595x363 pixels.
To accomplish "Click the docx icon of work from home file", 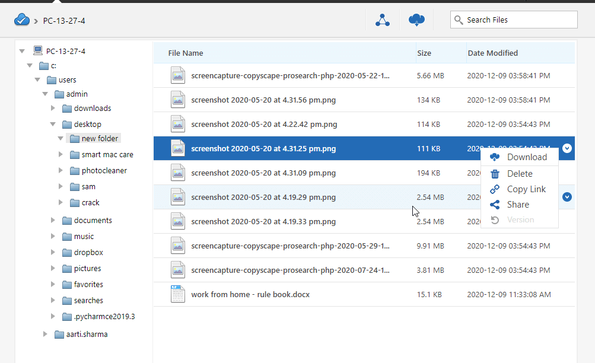I will (x=177, y=294).
